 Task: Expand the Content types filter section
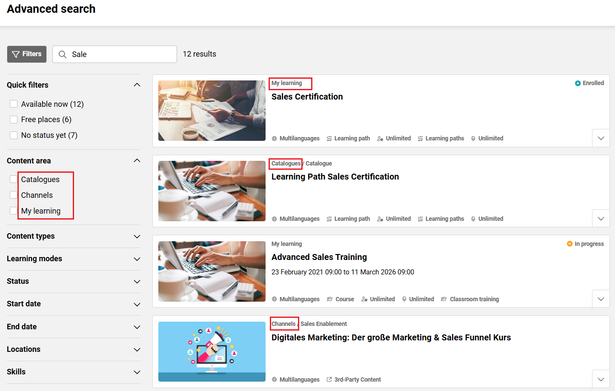pyautogui.click(x=137, y=237)
